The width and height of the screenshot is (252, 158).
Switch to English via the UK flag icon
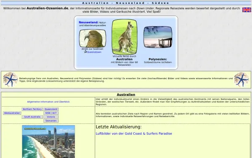coord(247,10)
